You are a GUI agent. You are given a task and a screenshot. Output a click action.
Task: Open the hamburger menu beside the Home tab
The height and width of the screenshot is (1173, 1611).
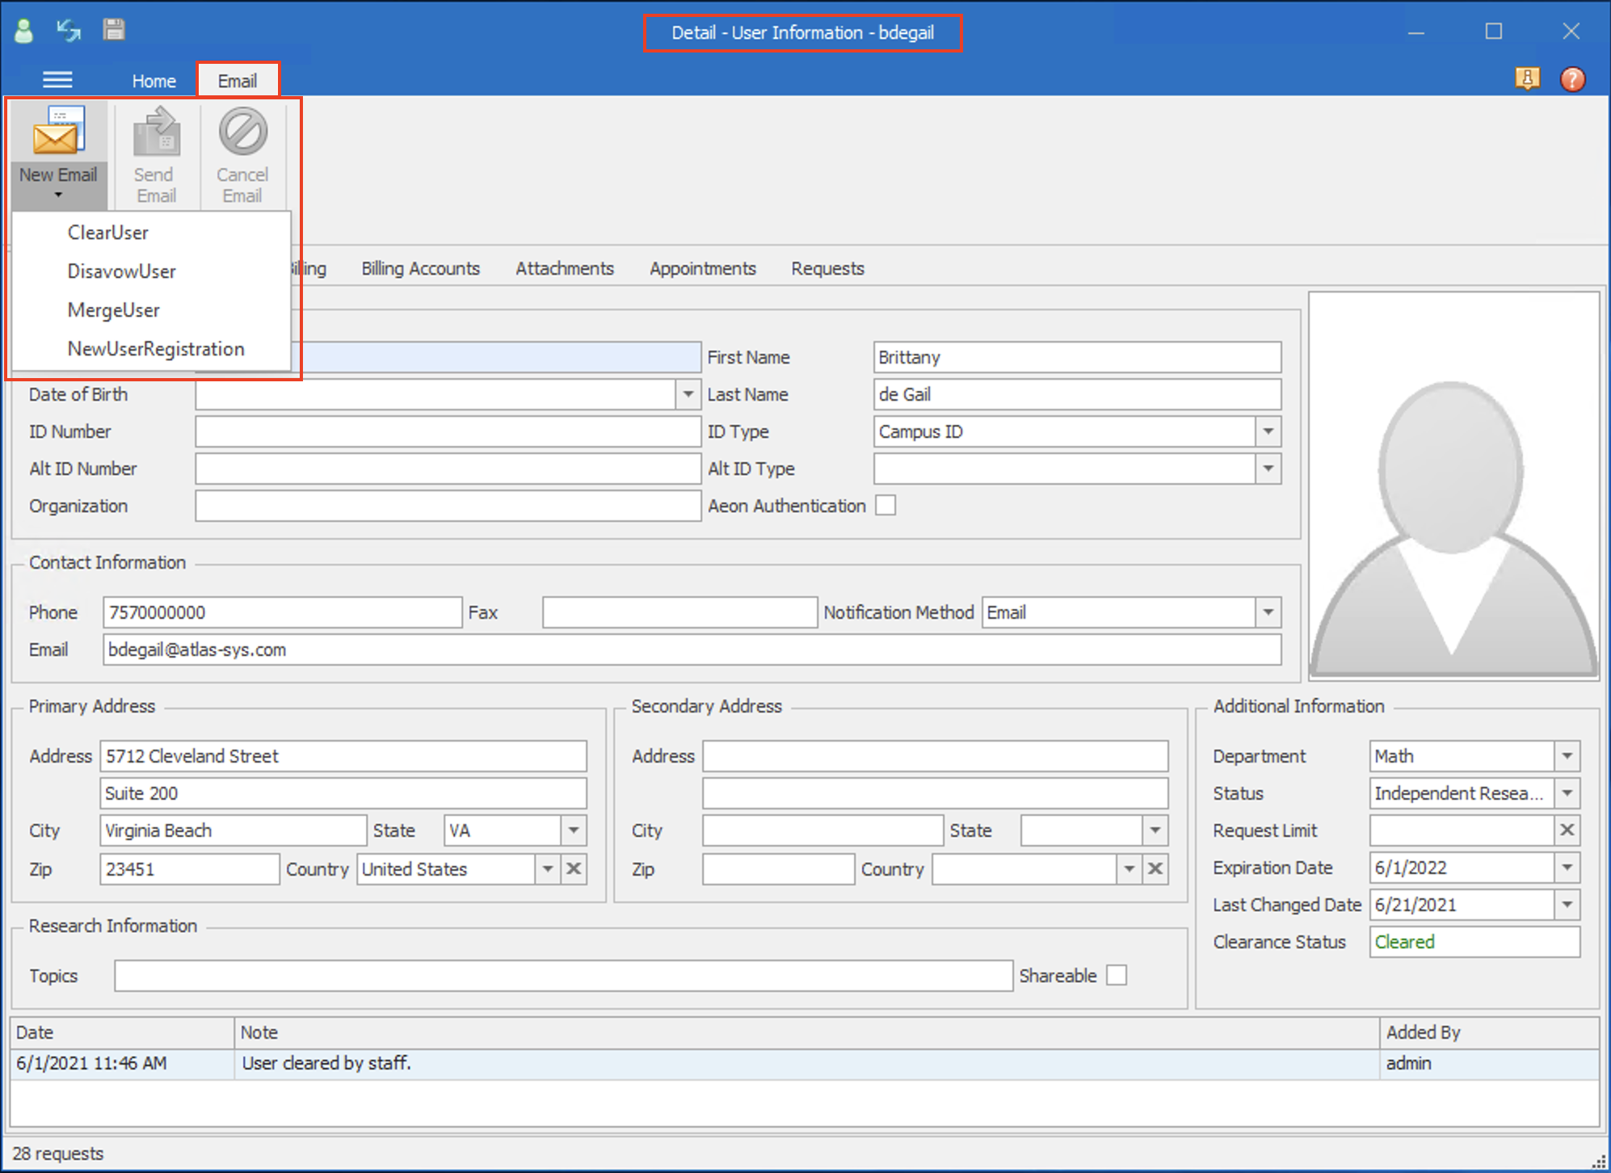click(x=57, y=79)
